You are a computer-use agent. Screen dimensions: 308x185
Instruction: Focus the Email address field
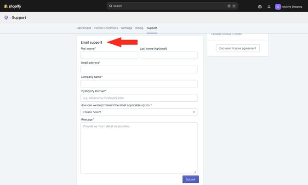pos(139,69)
